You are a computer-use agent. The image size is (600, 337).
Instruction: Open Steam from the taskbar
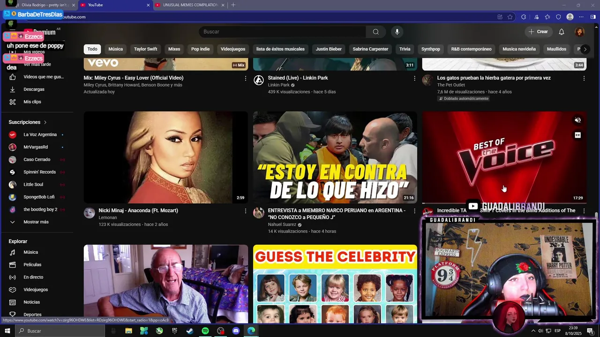pyautogui.click(x=190, y=331)
